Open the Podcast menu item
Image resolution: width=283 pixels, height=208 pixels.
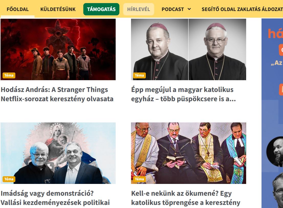(173, 9)
